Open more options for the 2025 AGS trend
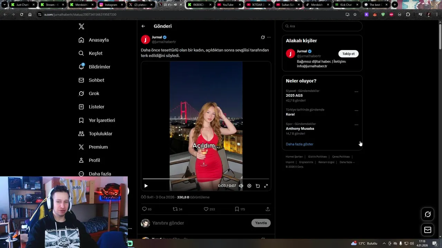This screenshot has height=248, width=442. (356, 92)
